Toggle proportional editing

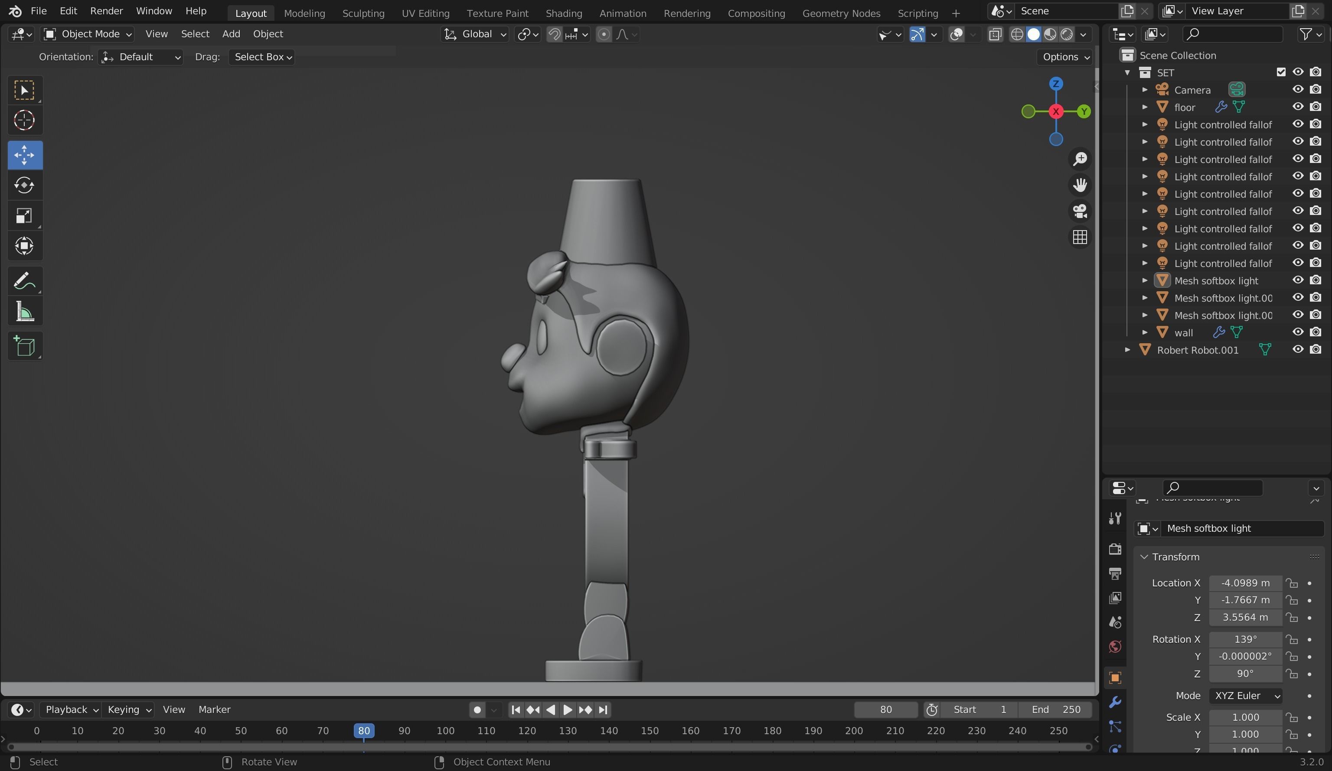pos(604,34)
